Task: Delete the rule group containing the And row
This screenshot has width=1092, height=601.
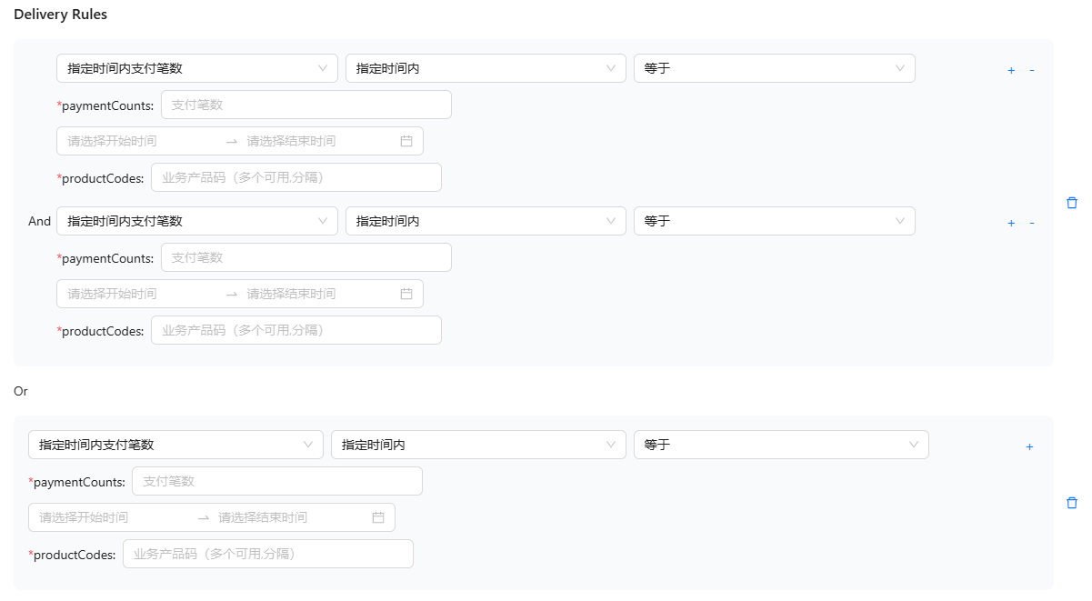Action: pos(1072,203)
